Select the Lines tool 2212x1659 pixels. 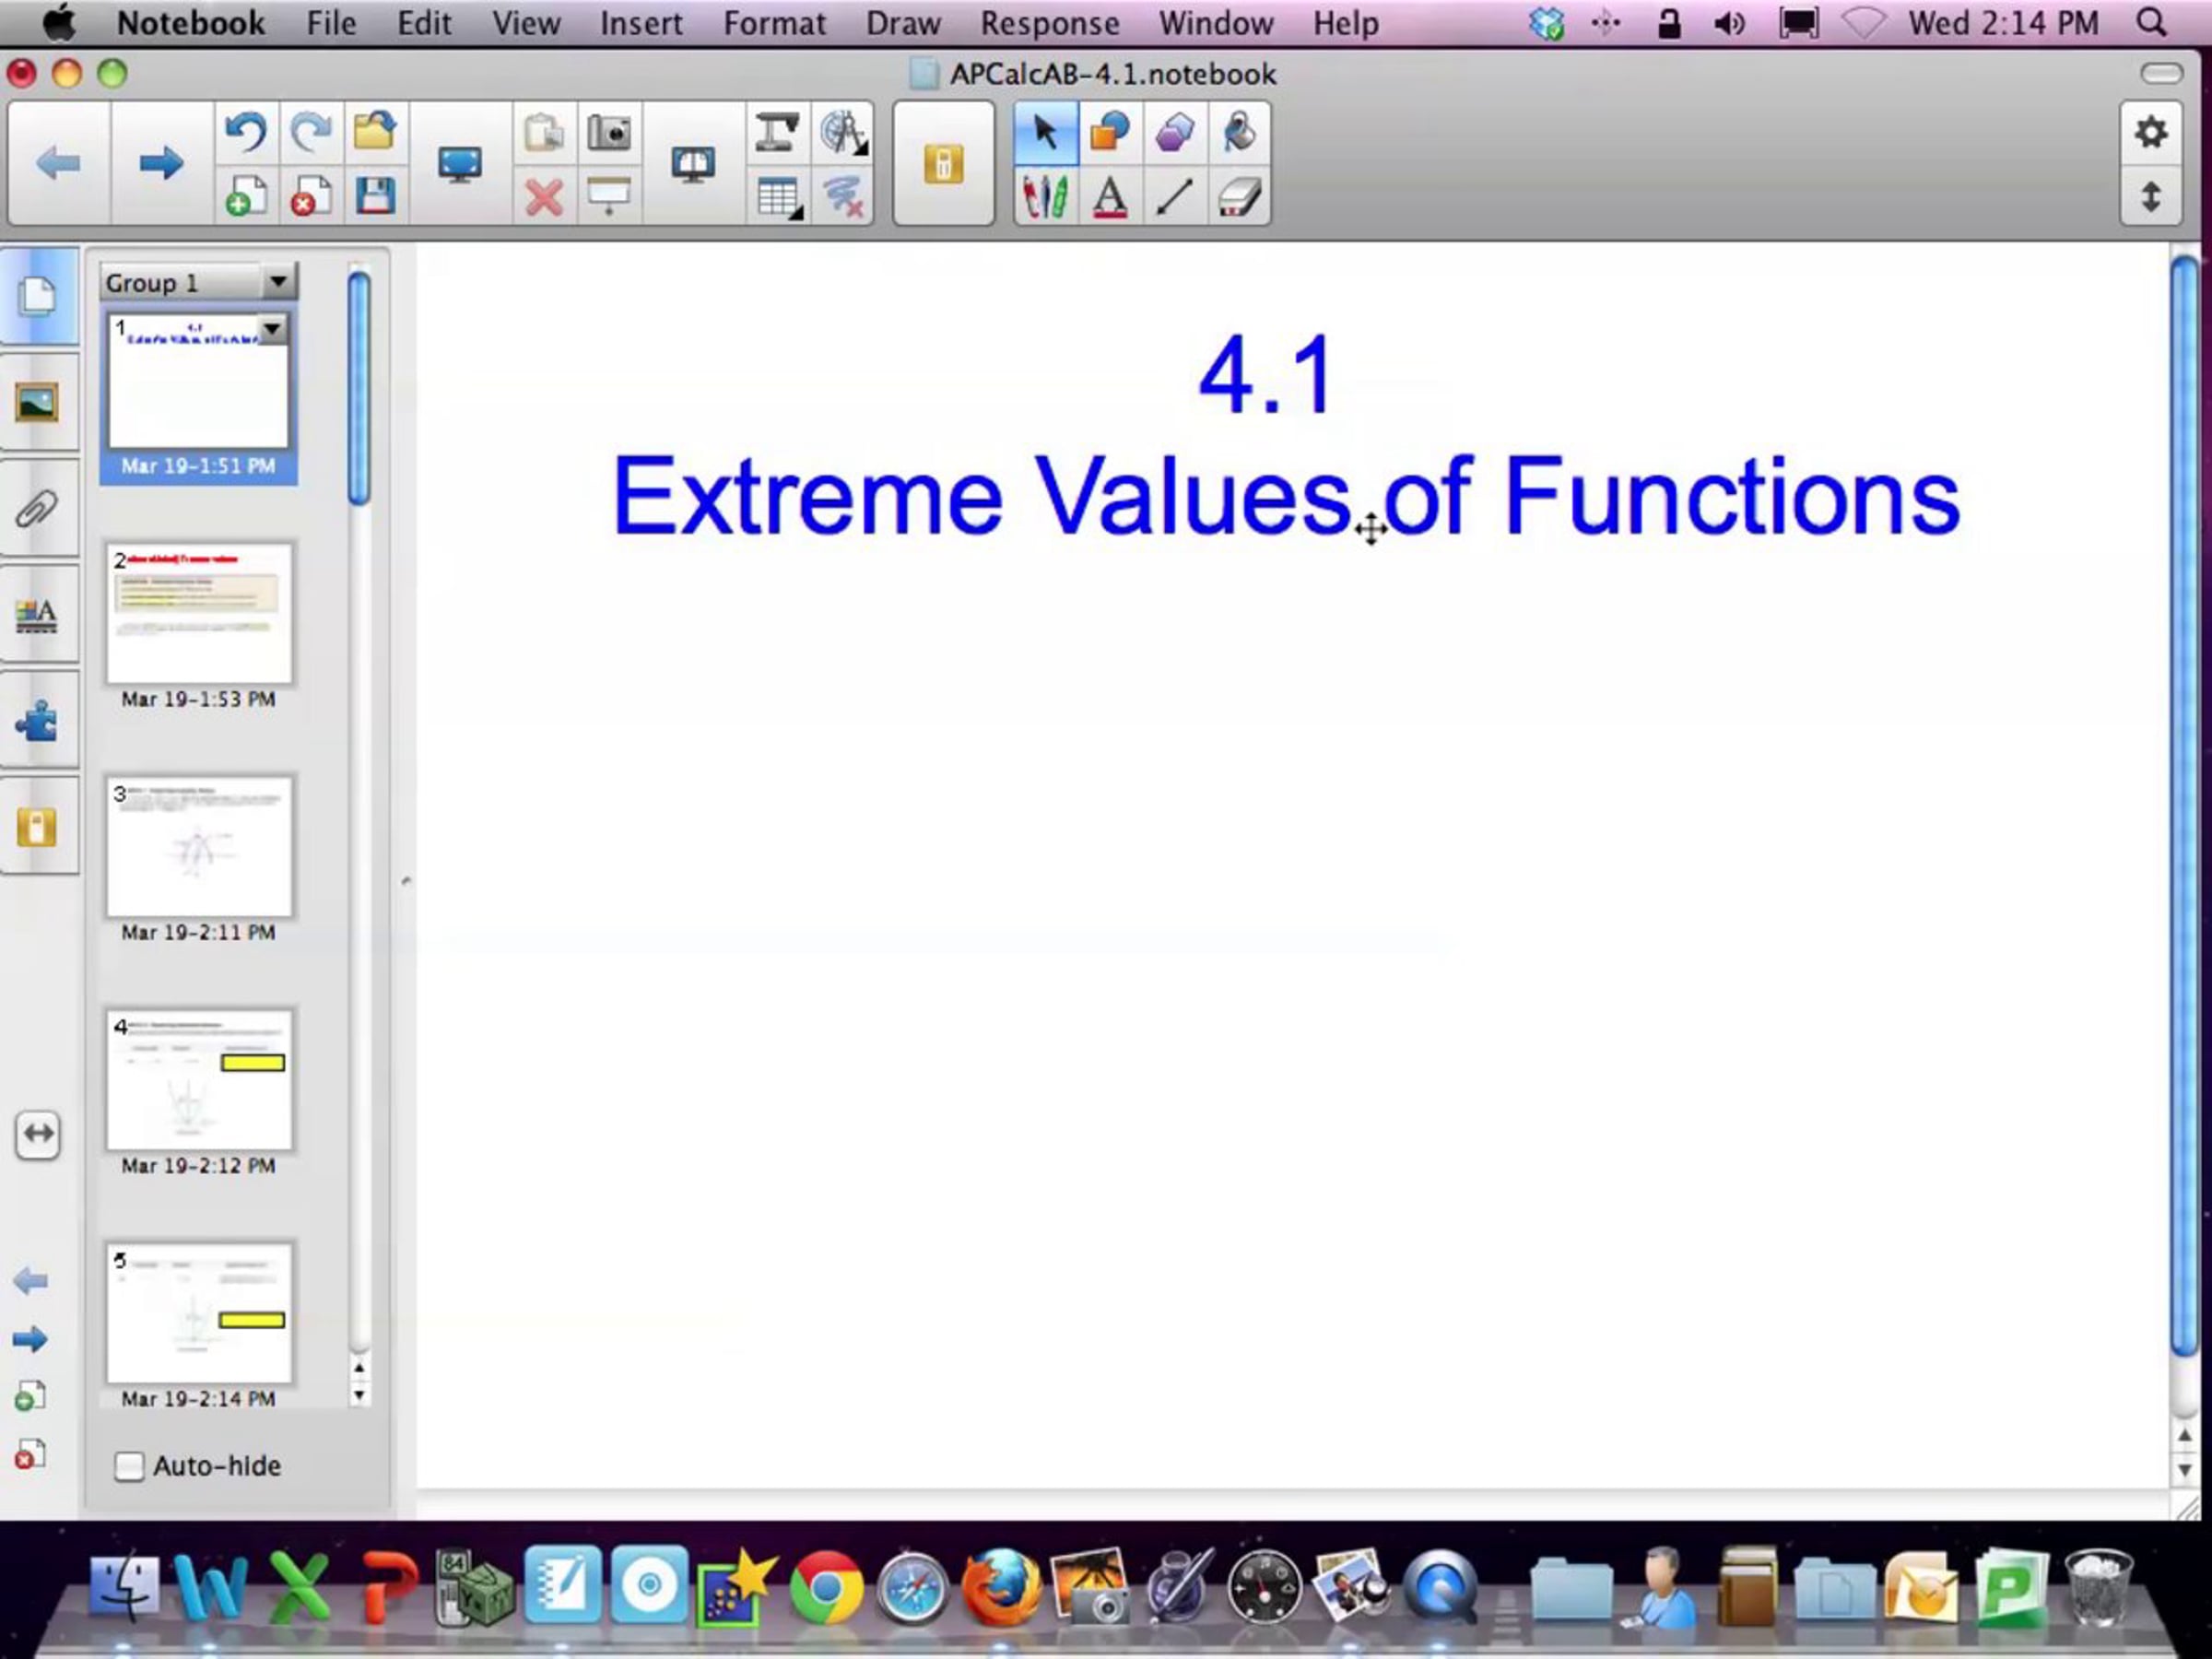(x=1174, y=196)
